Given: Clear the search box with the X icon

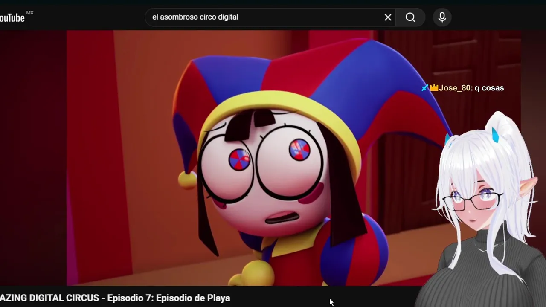Looking at the screenshot, I should tap(388, 17).
